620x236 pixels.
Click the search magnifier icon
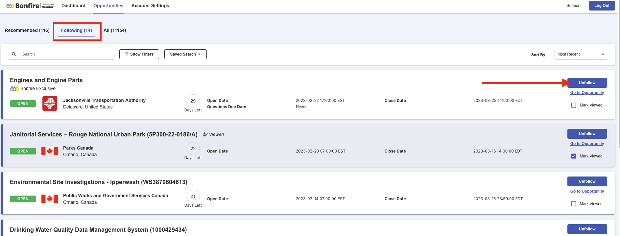[x=14, y=54]
